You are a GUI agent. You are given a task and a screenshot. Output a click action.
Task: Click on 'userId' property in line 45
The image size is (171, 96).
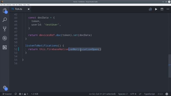point(36,25)
